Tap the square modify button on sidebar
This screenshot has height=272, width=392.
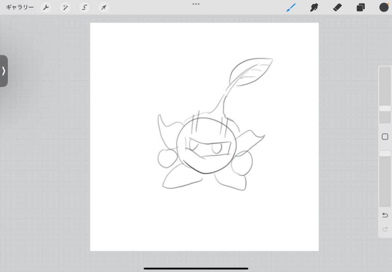(385, 136)
